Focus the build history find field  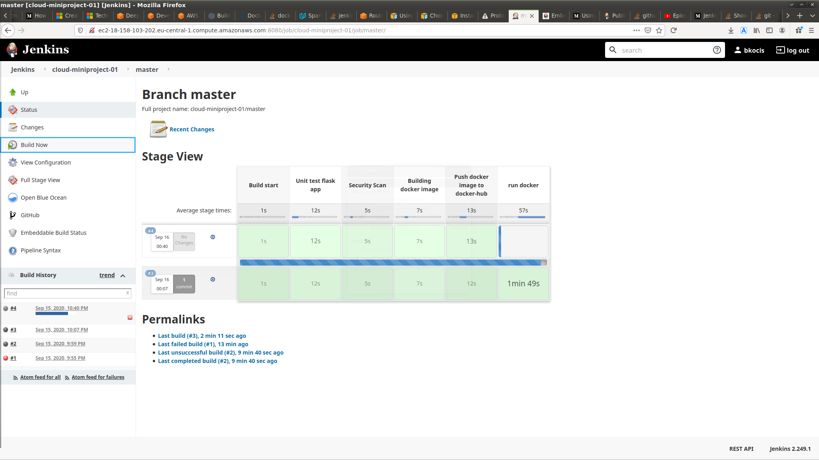pyautogui.click(x=65, y=293)
